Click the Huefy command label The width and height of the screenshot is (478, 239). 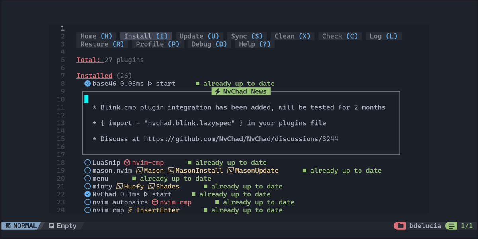click(x=134, y=186)
